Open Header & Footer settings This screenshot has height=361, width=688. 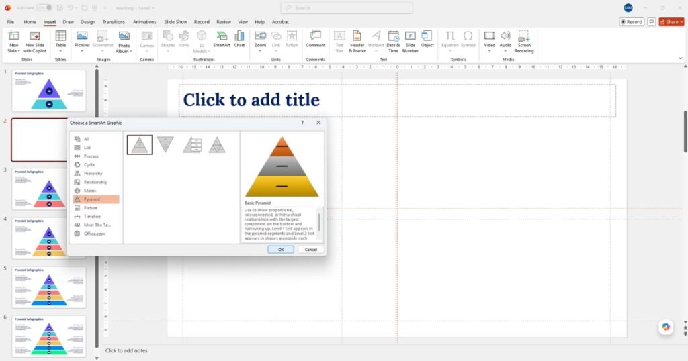357,41
